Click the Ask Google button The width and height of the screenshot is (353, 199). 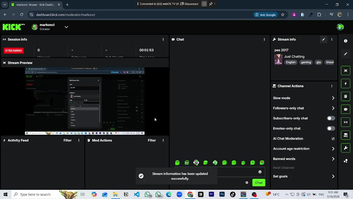[x=265, y=15]
